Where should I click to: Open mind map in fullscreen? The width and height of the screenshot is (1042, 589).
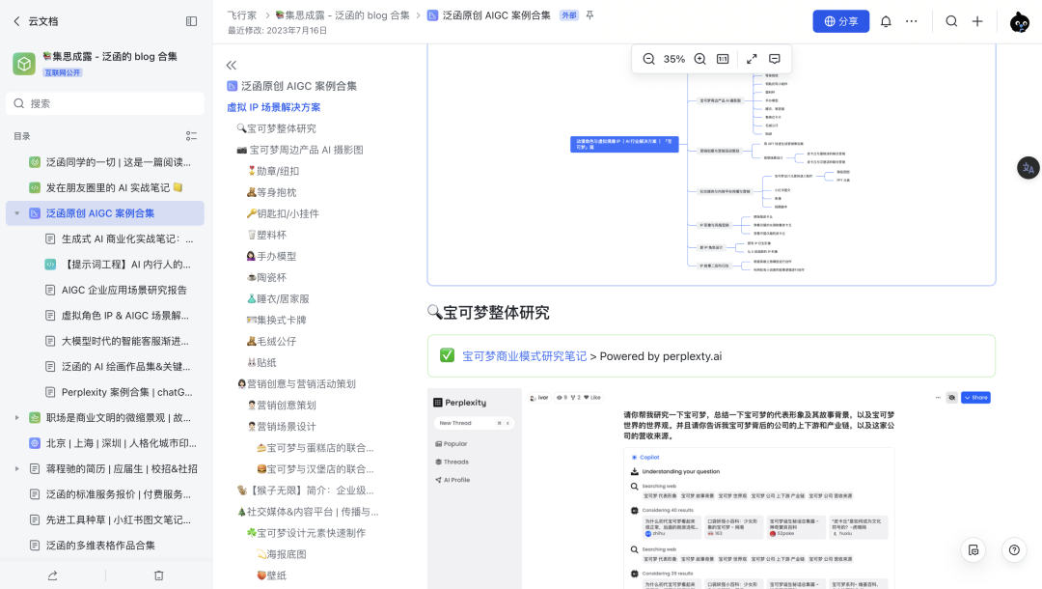(752, 59)
